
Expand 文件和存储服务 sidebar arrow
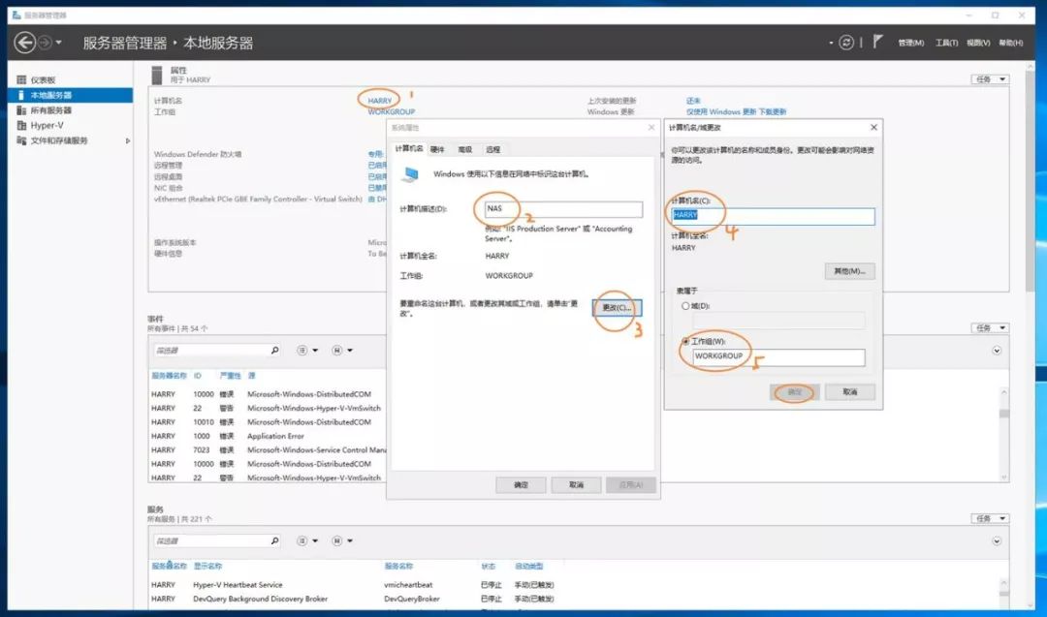127,140
